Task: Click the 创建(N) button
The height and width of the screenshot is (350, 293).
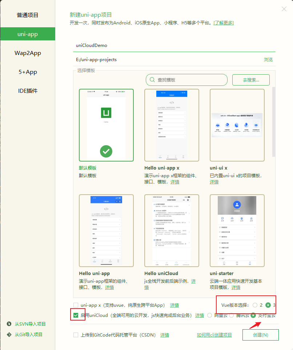Action: pos(260,335)
